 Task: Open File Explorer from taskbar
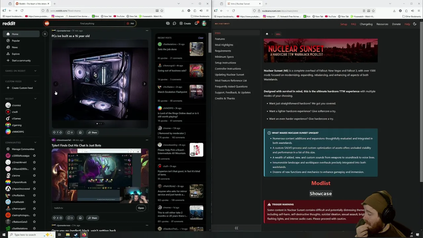68,235
